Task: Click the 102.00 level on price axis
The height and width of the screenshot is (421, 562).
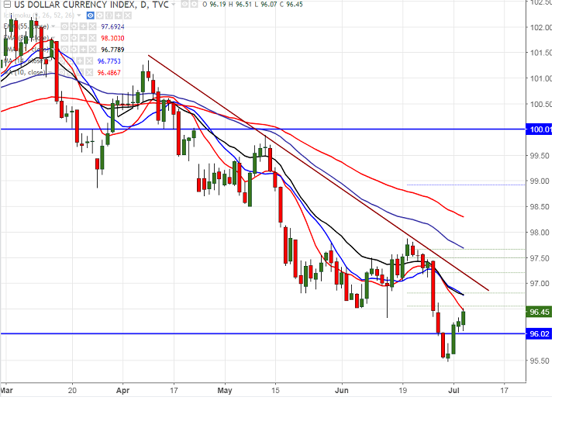Action: point(540,27)
